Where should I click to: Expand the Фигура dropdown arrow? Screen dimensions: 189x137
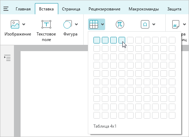(x=76, y=24)
